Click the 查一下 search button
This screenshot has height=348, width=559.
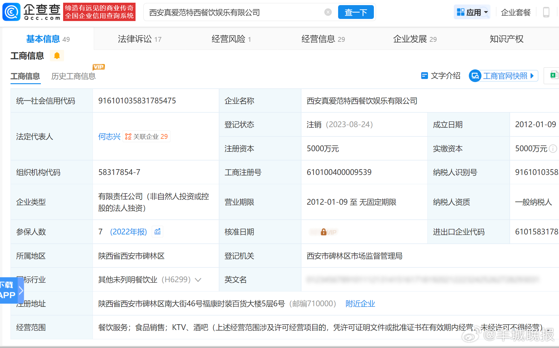coord(356,12)
